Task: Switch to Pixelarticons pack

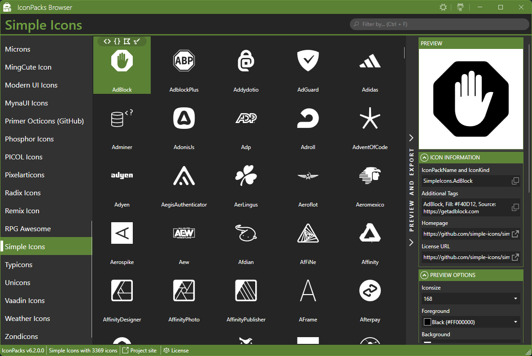Action: [46, 175]
